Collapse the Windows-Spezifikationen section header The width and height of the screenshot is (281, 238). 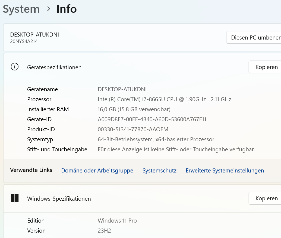click(142, 198)
